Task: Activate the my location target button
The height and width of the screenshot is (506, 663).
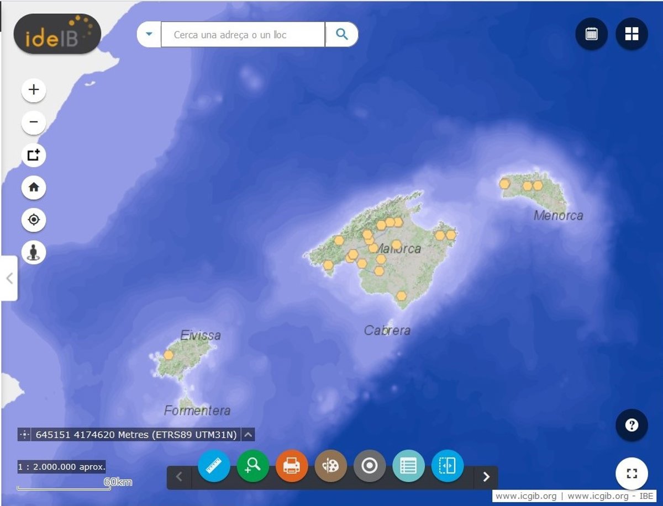Action: pos(34,220)
